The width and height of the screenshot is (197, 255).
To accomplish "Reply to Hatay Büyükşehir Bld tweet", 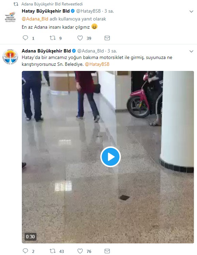I will click(25, 38).
